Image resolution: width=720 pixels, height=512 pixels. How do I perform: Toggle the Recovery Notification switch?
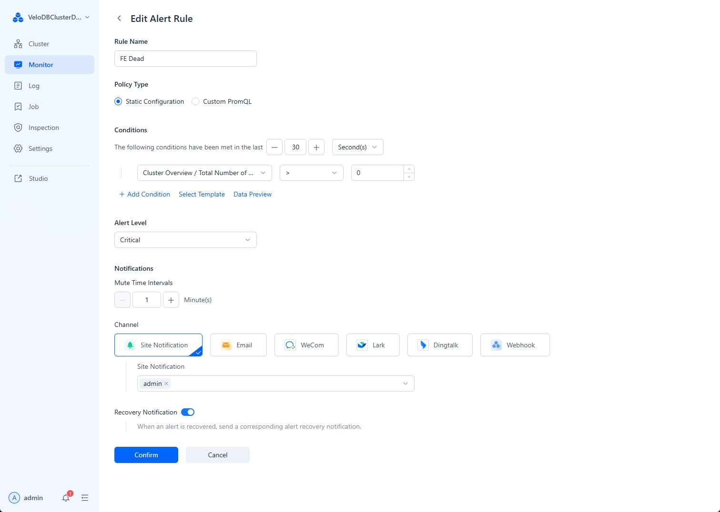(x=188, y=412)
